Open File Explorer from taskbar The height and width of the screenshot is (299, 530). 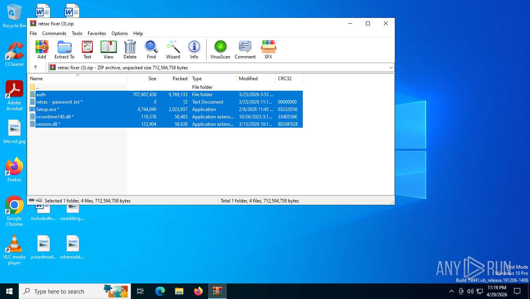tap(179, 291)
